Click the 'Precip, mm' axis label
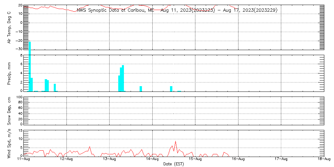The width and height of the screenshot is (334, 167). coord(9,72)
